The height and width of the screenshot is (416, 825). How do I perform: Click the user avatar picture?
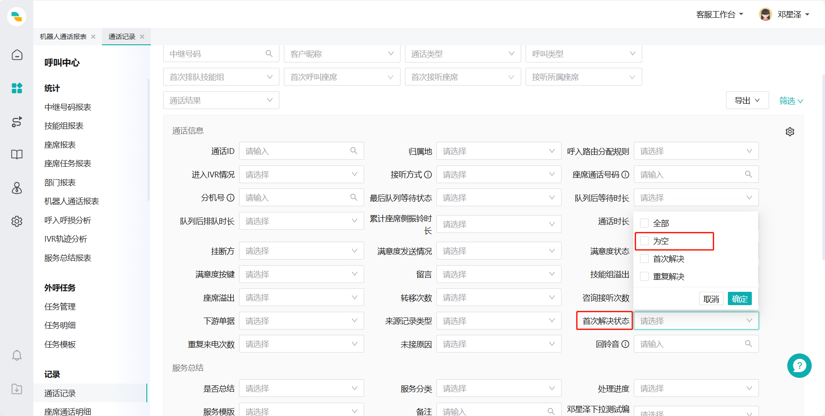pos(765,14)
